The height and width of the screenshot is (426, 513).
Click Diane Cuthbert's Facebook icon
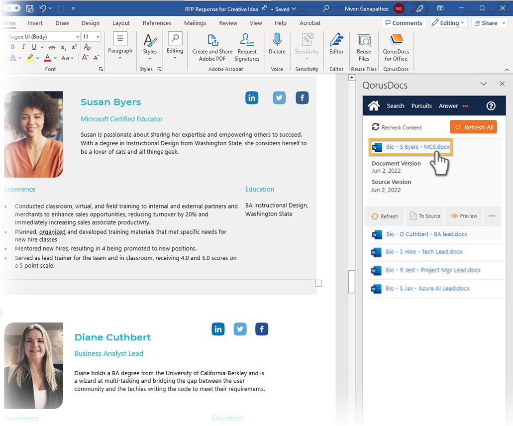tap(261, 329)
